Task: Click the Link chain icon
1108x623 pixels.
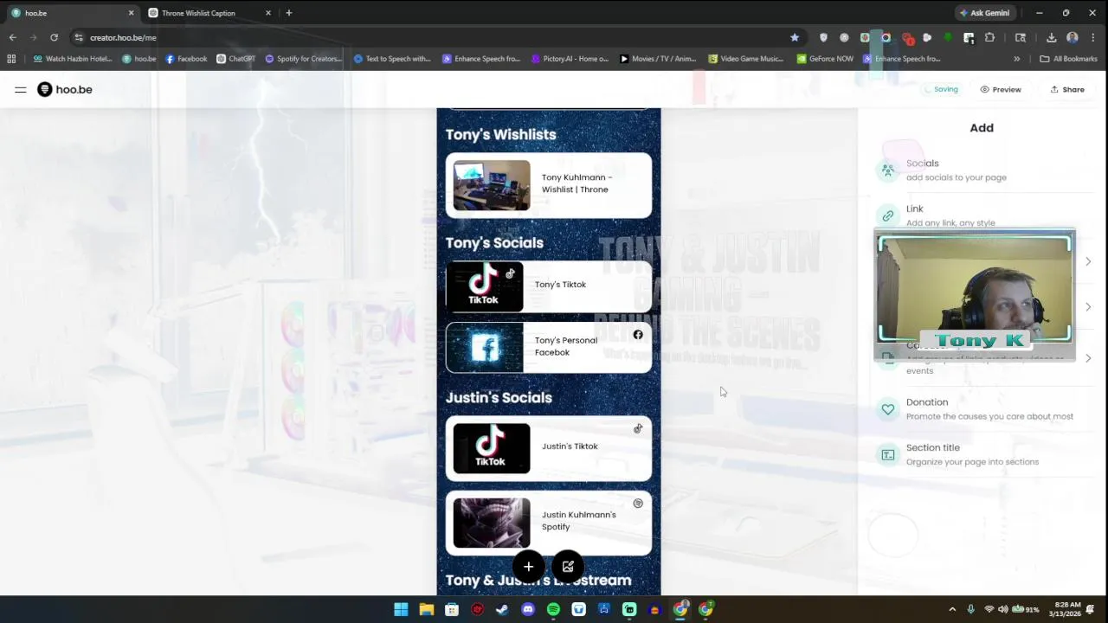Action: pos(887,215)
